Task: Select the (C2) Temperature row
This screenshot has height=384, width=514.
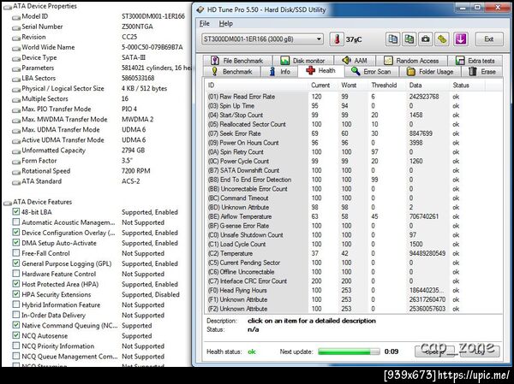Action: point(353,253)
